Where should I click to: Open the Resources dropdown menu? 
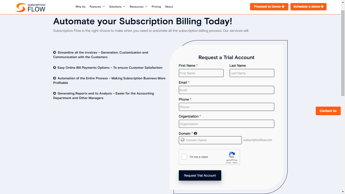(x=138, y=7)
